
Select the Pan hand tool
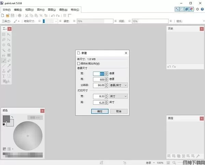click(x=9, y=50)
